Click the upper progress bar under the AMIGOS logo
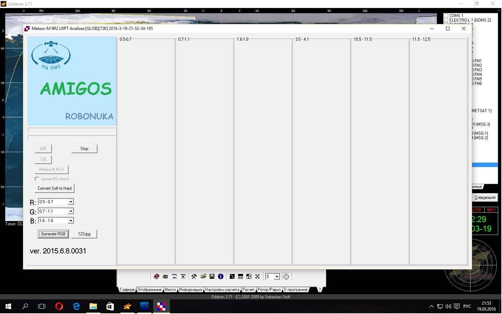This screenshot has height=314, width=502. pos(71,131)
